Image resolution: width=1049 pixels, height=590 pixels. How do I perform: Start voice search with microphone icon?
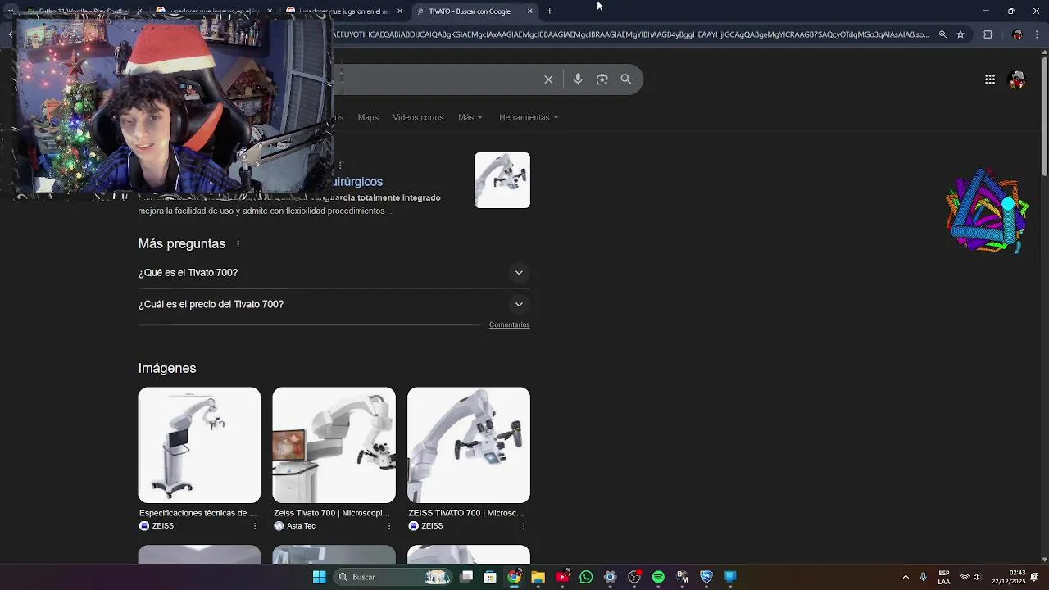click(578, 79)
